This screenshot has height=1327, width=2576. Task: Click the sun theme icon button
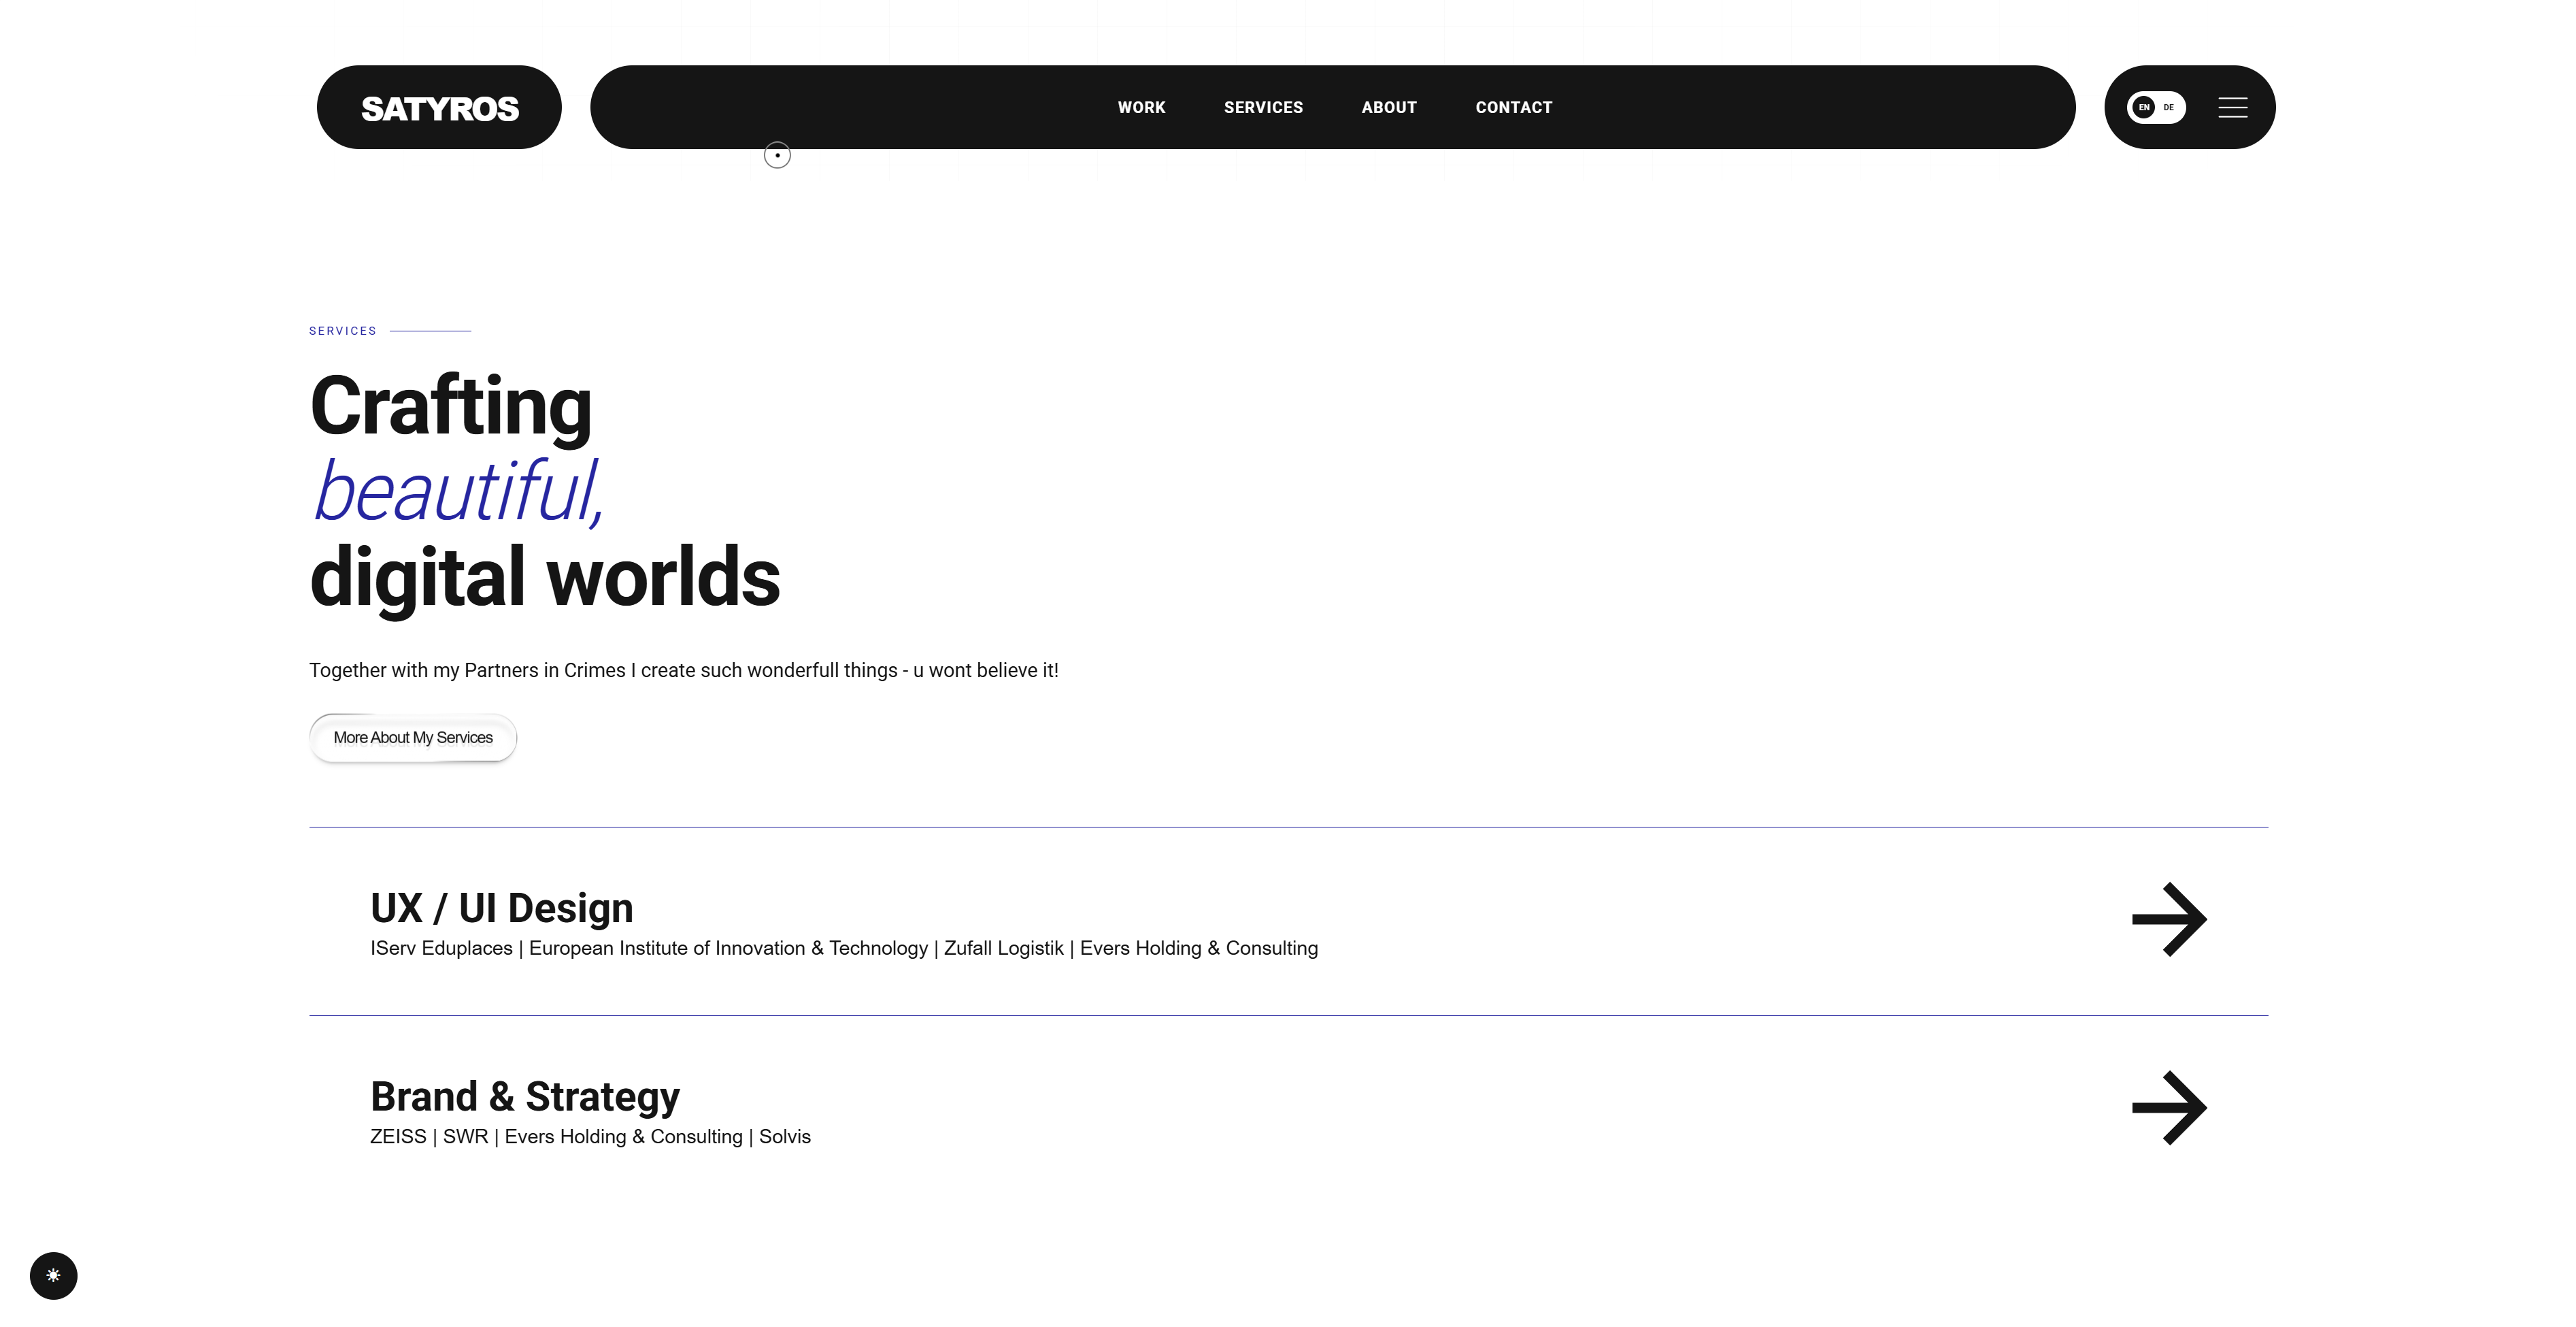click(54, 1276)
